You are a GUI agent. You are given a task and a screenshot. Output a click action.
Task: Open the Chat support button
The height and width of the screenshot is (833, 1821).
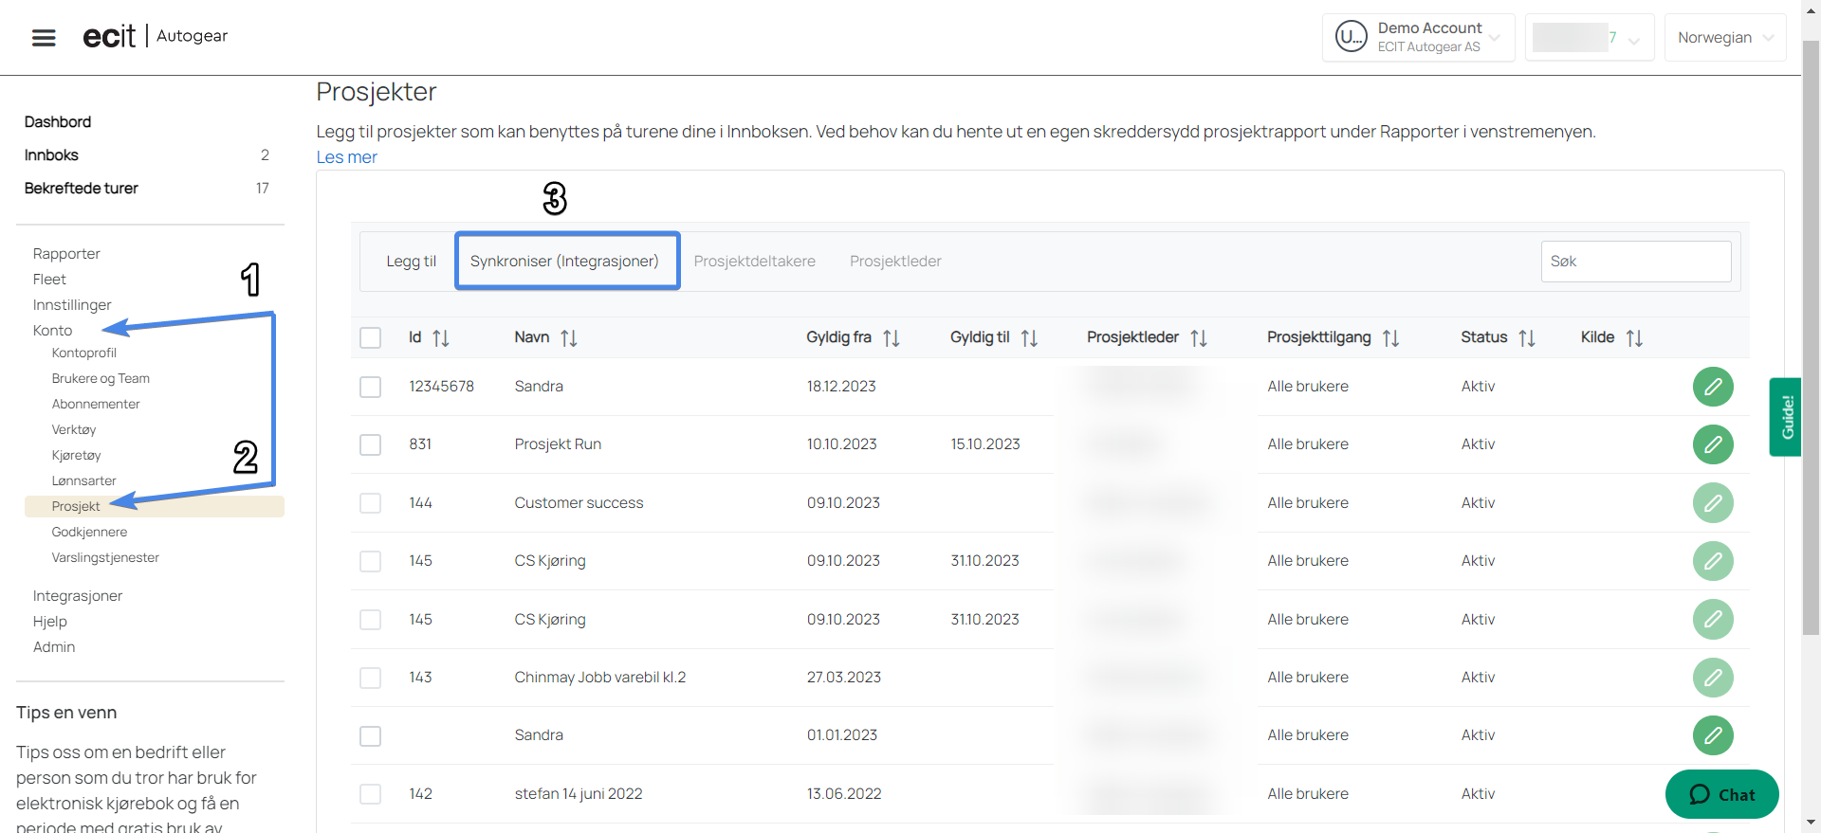(x=1721, y=794)
